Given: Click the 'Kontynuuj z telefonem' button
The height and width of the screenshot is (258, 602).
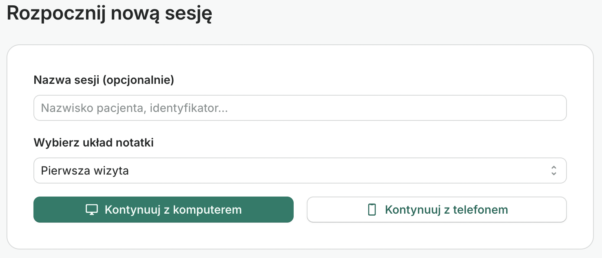Looking at the screenshot, I should 436,209.
